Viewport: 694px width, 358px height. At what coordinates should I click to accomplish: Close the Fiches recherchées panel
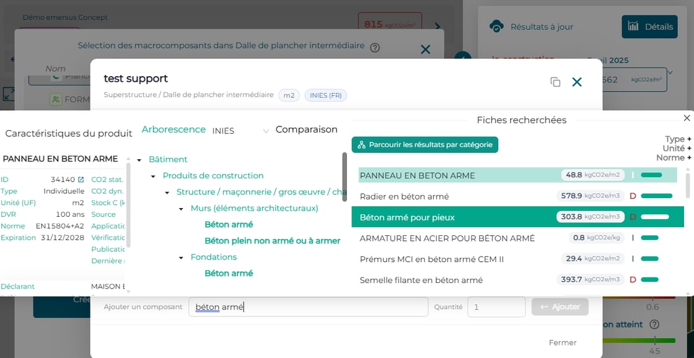click(687, 118)
